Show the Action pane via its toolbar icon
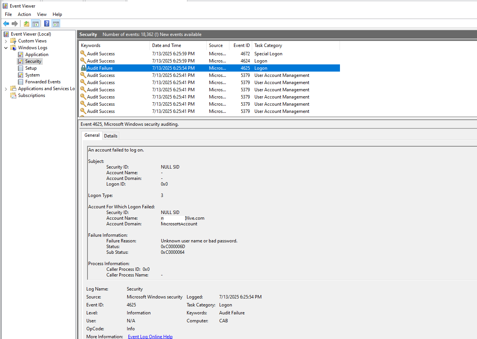 pos(56,23)
